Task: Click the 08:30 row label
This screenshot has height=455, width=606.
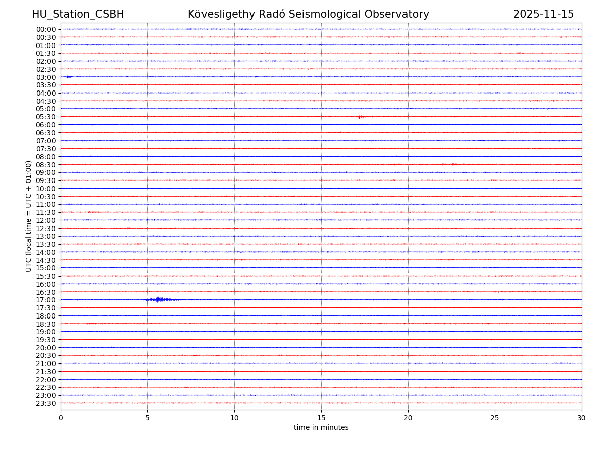Action: click(x=46, y=165)
